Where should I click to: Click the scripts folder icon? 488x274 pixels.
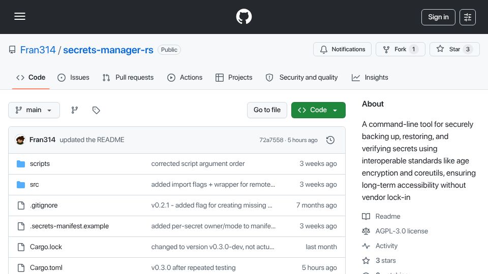coord(21,164)
